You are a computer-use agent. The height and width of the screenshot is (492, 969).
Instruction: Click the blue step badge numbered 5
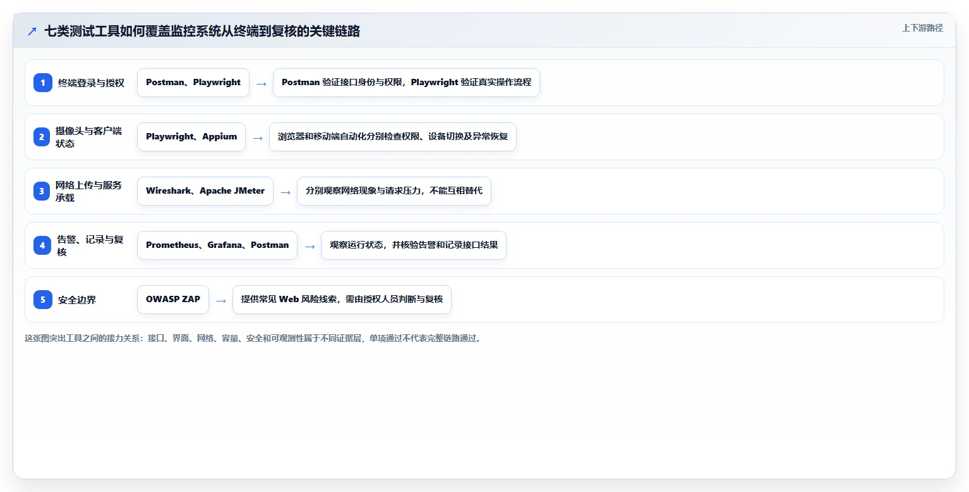tap(43, 300)
